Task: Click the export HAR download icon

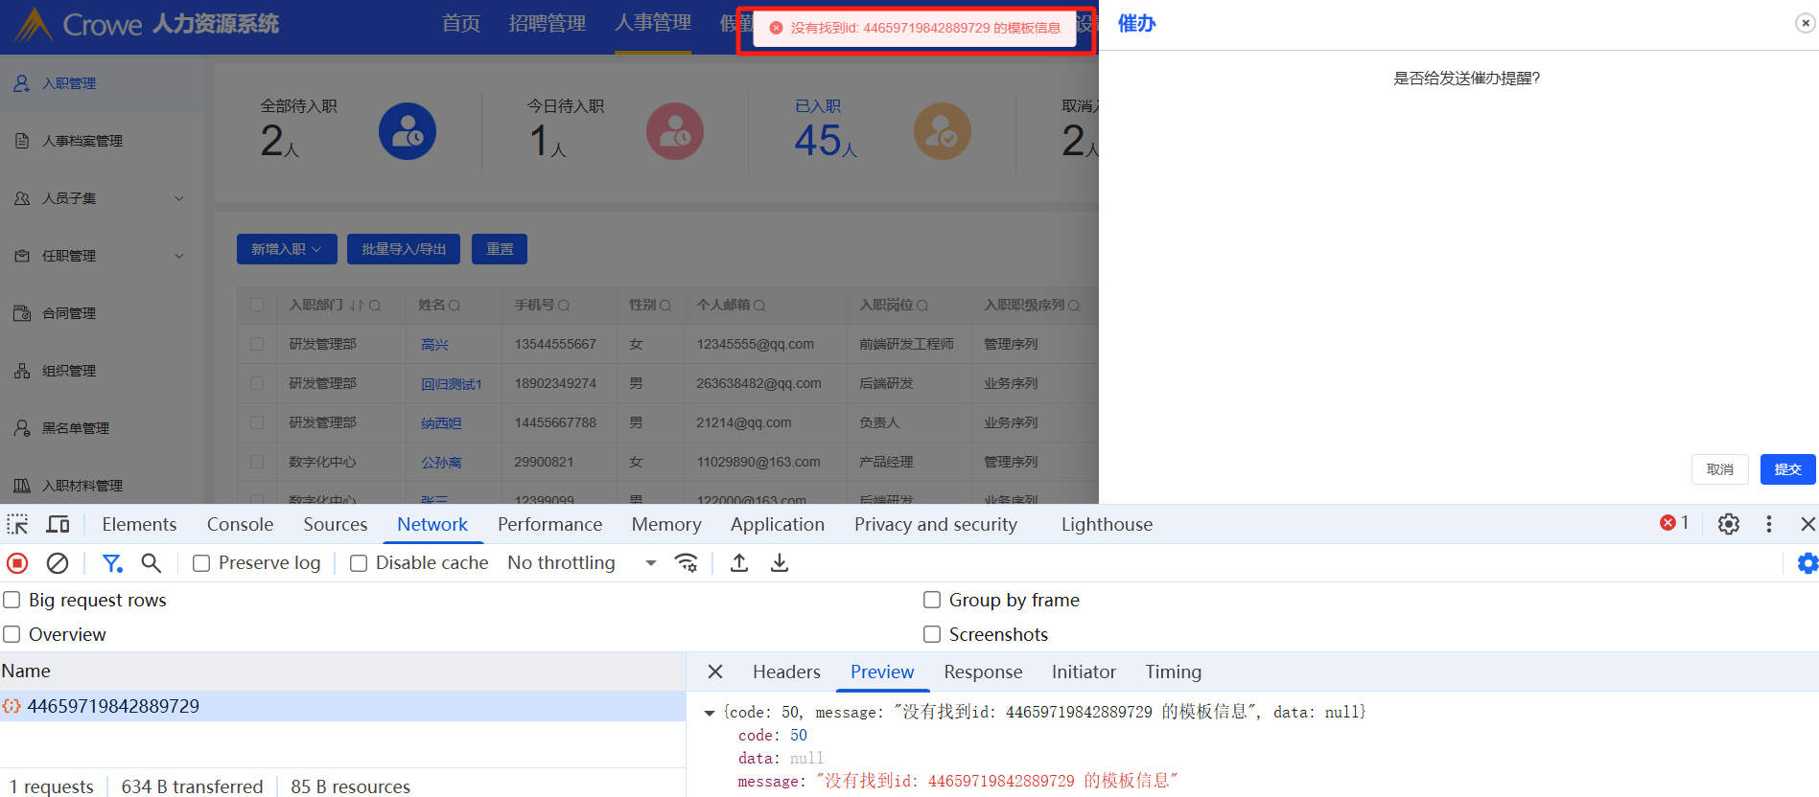Action: click(780, 563)
